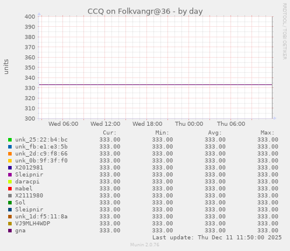This screenshot has height=251, width=290.
Task: Click the Thu 06:00 x-axis label
Action: [x=231, y=124]
